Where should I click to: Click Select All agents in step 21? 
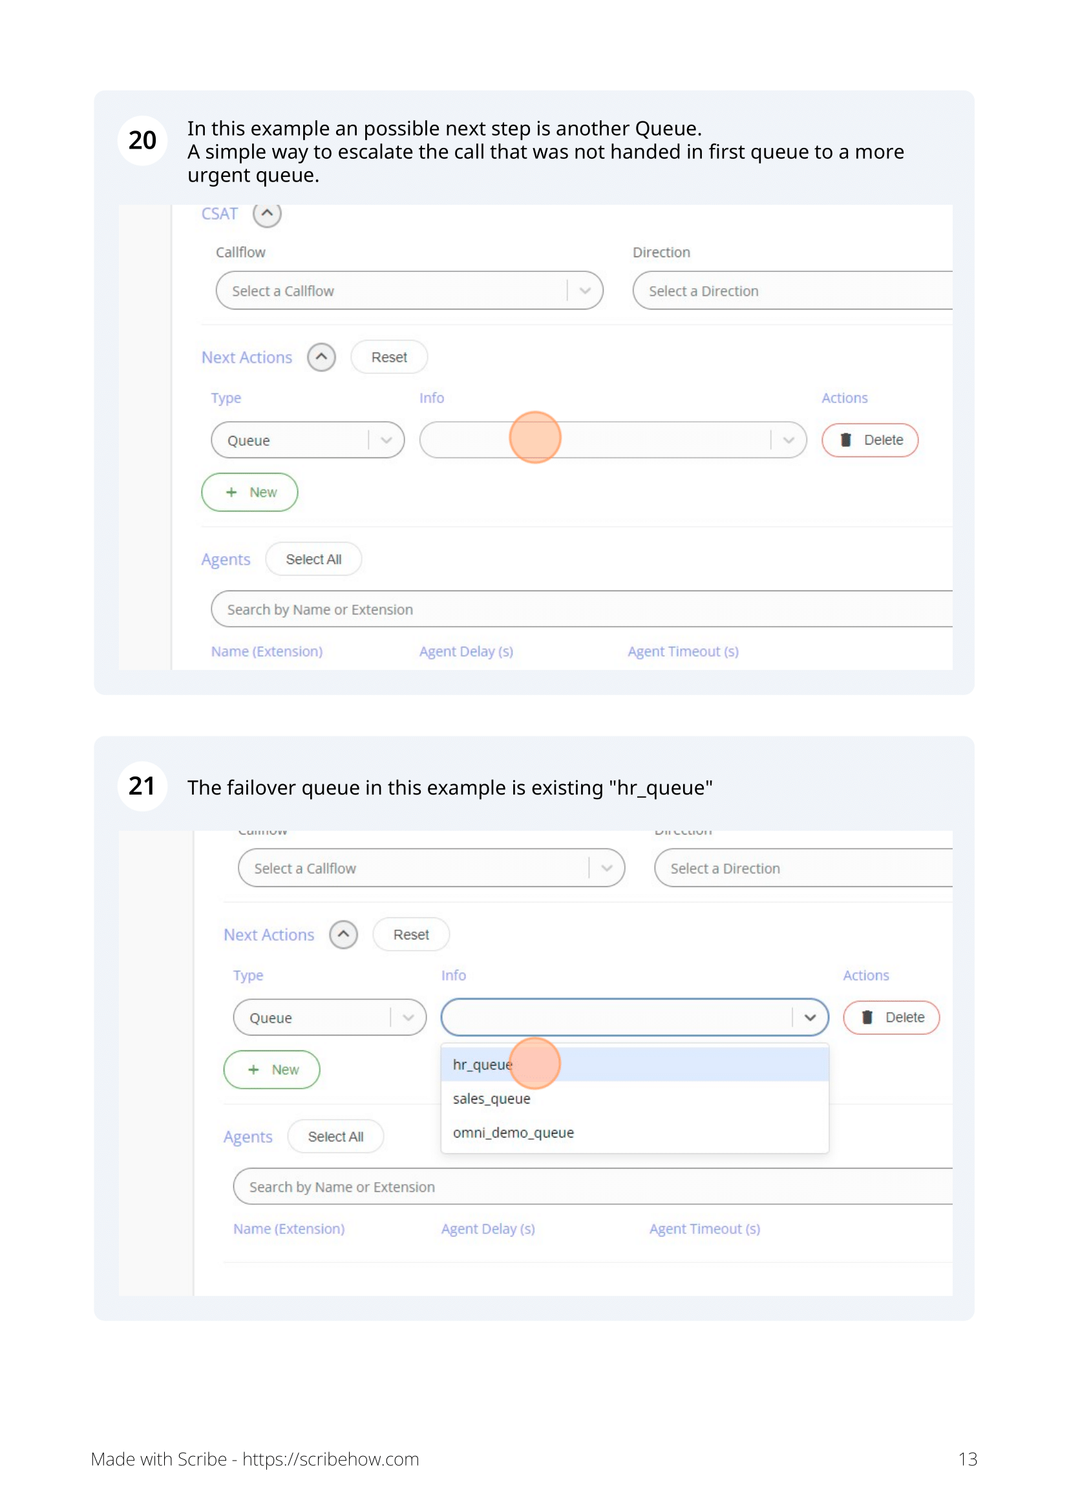tap(335, 1136)
